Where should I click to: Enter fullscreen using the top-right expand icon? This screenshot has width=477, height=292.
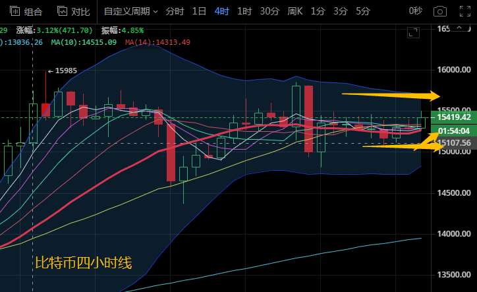tap(465, 11)
